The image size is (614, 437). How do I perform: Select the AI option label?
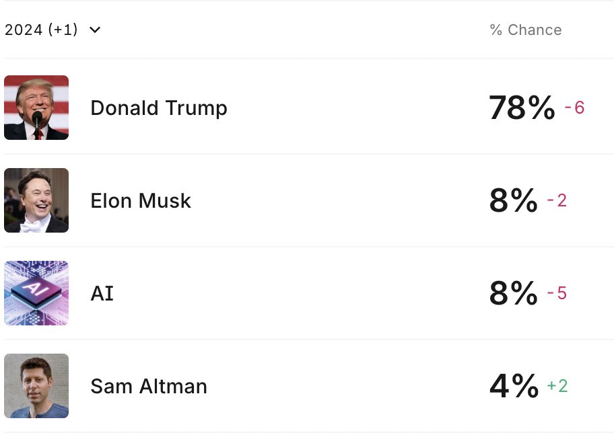point(102,294)
